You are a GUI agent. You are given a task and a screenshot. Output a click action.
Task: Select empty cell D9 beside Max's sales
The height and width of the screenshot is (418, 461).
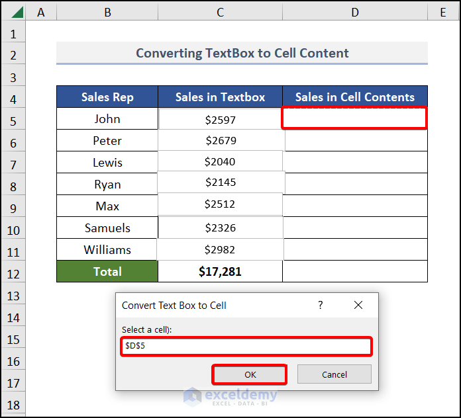[355, 206]
